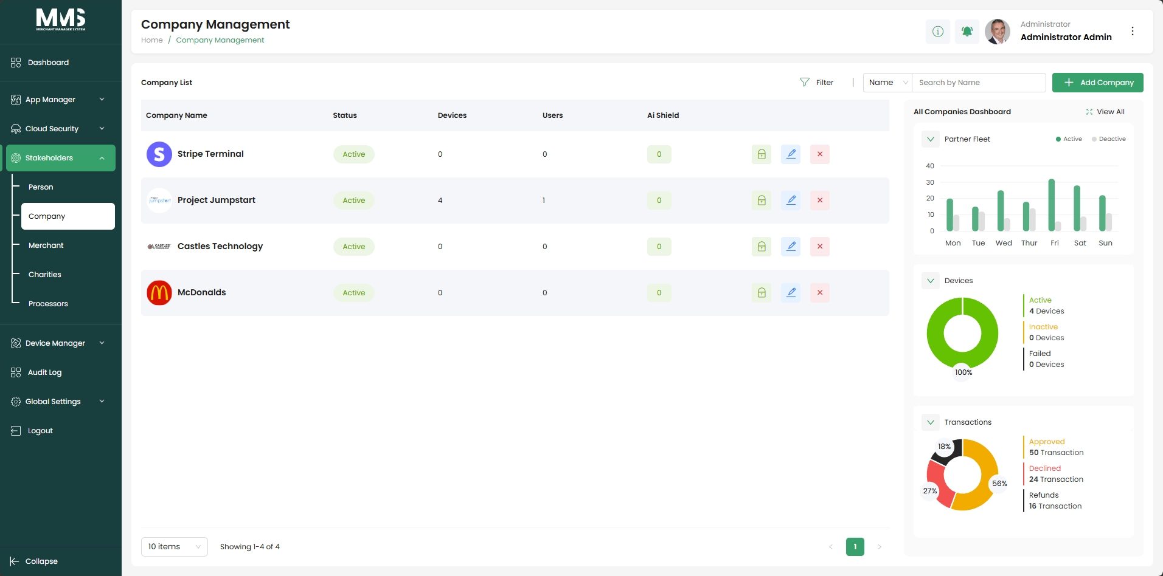Go to Audit Log in sidebar
The width and height of the screenshot is (1163, 576).
(x=45, y=372)
